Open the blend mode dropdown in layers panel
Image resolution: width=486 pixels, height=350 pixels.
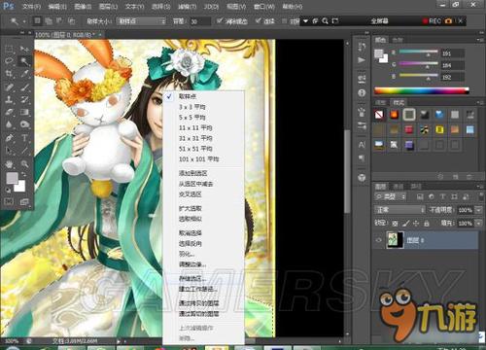pos(399,210)
